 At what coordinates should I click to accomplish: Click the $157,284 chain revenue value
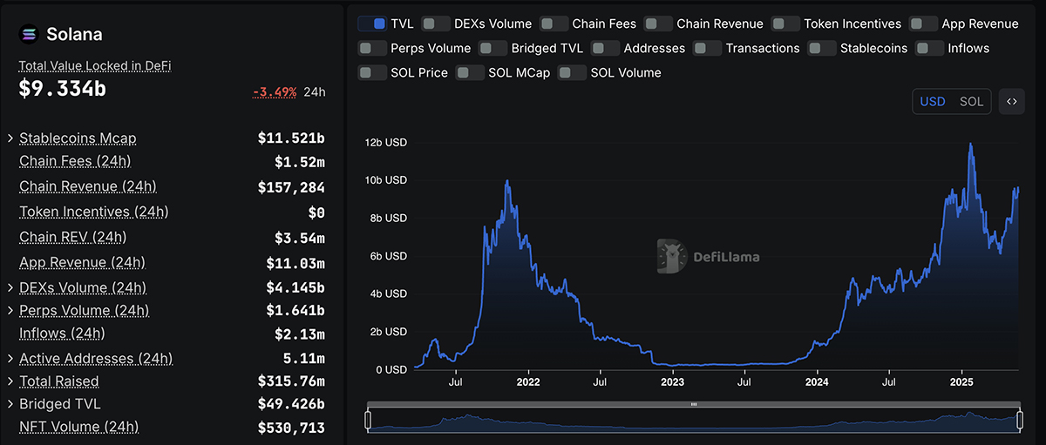[x=291, y=187]
